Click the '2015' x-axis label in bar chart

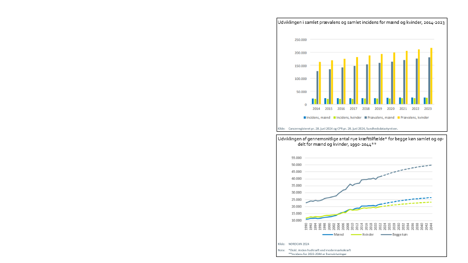coord(329,109)
